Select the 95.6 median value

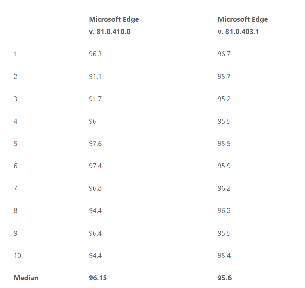point(224,278)
